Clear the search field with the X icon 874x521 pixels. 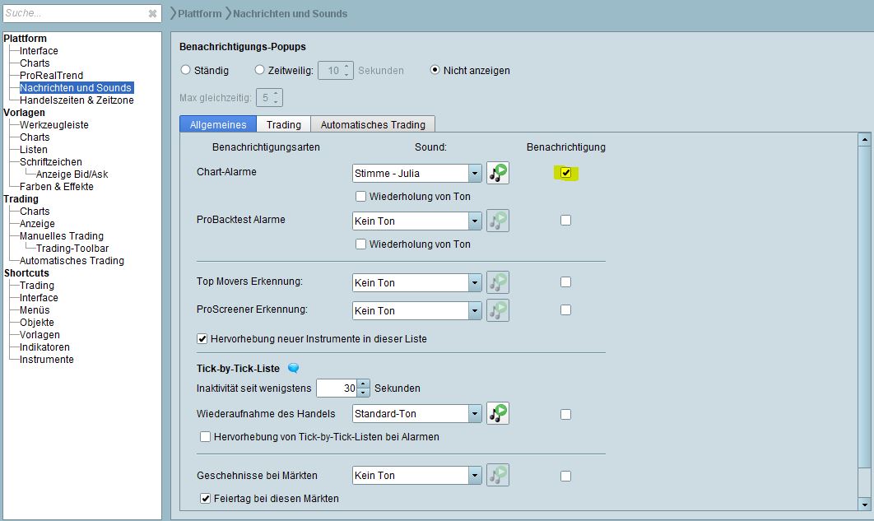coord(152,13)
